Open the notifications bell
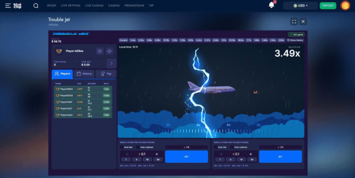Image resolution: width=355 pixels, height=178 pixels. 272,5
